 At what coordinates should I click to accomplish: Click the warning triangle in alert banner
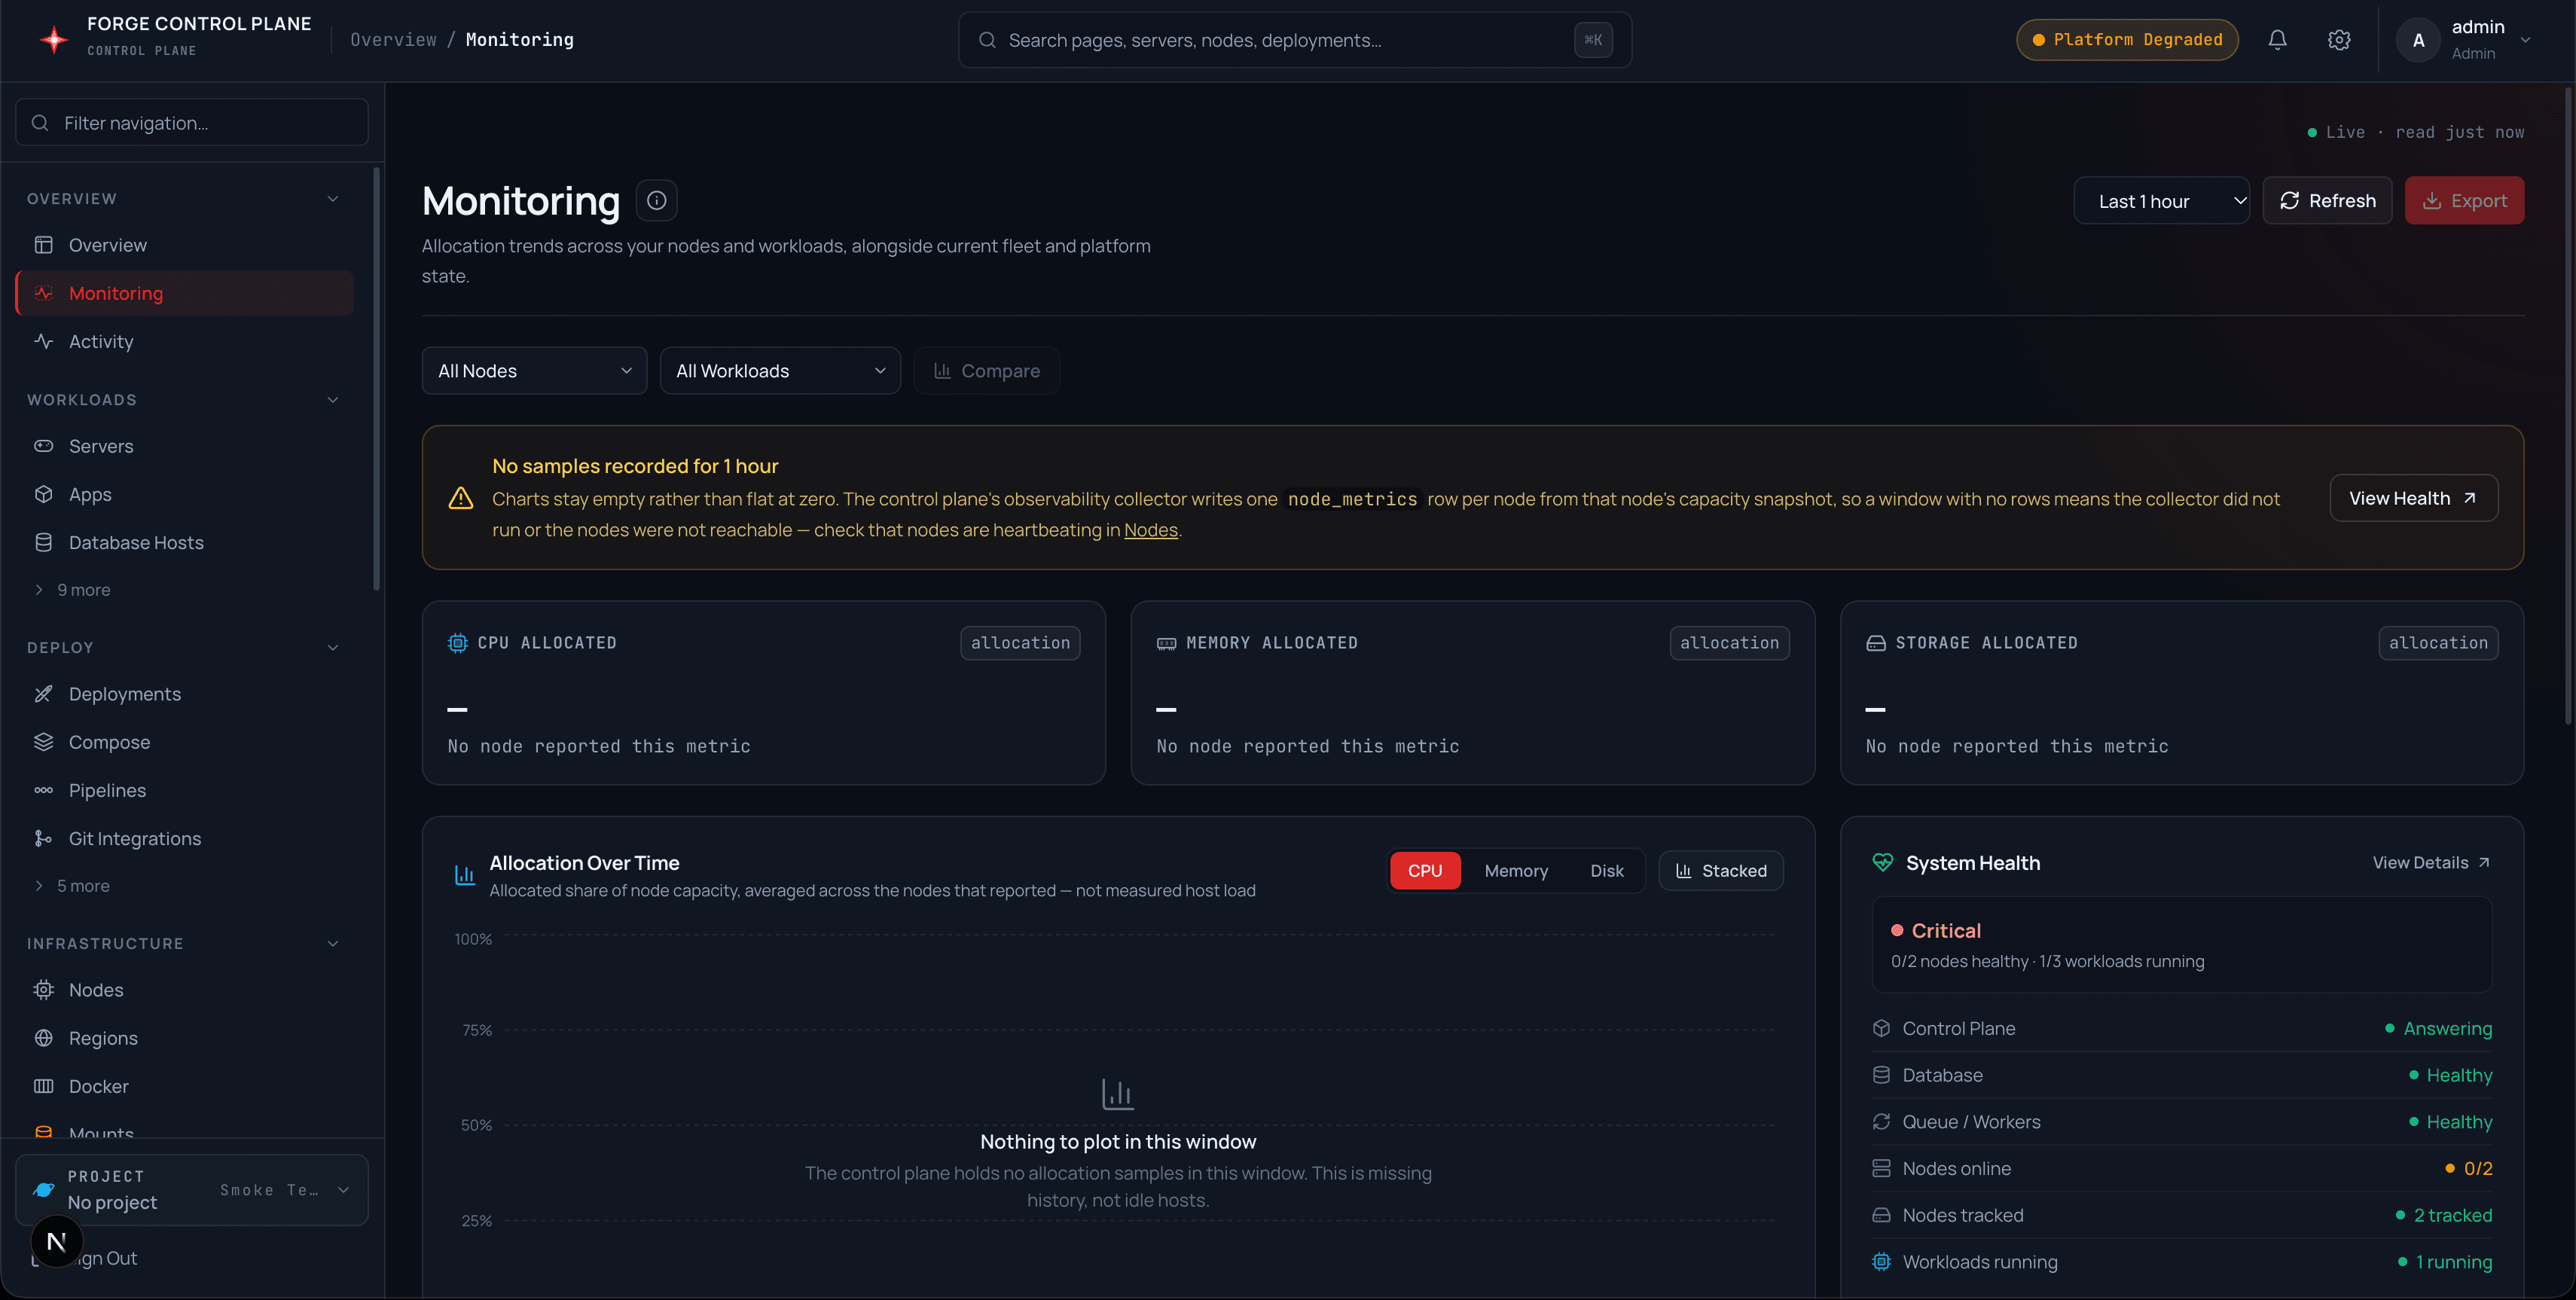click(x=460, y=498)
